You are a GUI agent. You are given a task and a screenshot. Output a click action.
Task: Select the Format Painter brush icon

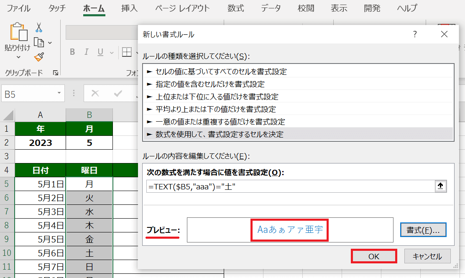[x=39, y=57]
